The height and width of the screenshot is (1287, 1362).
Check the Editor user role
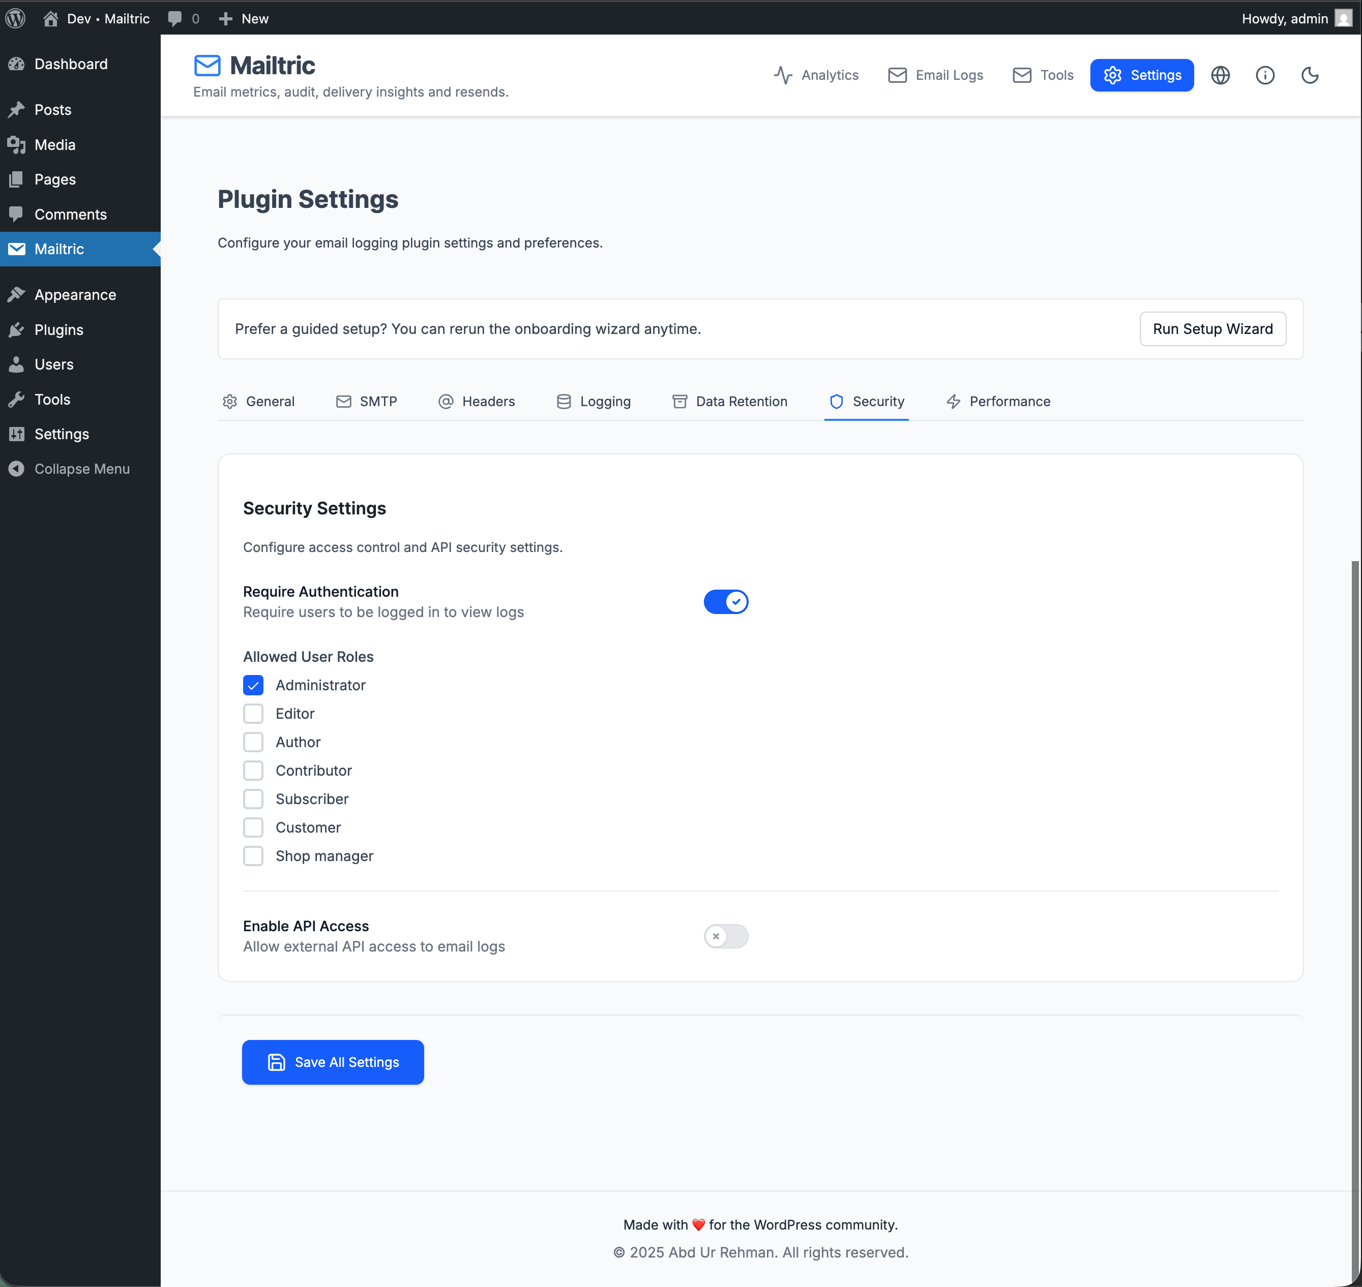coord(253,714)
